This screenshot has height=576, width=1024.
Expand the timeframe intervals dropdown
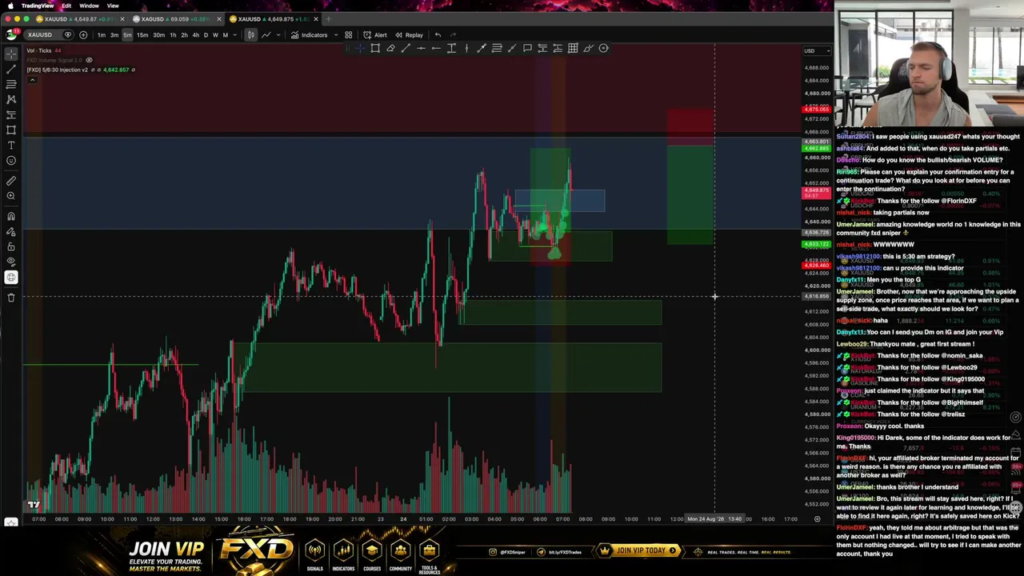(234, 35)
